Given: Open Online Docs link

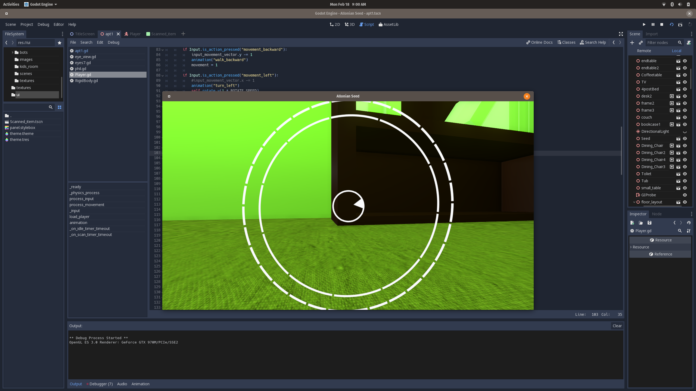Looking at the screenshot, I should point(539,42).
